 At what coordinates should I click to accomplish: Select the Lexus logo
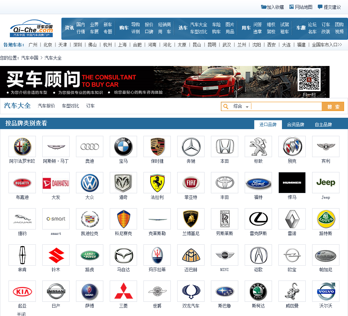point(259,219)
